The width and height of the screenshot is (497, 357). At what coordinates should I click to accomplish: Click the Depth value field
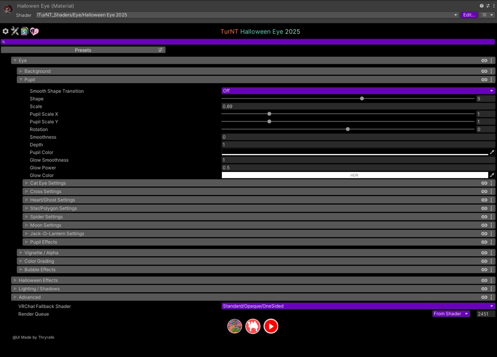(358, 145)
